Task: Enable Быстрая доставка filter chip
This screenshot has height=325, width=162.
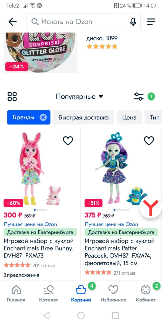Action: (x=84, y=117)
